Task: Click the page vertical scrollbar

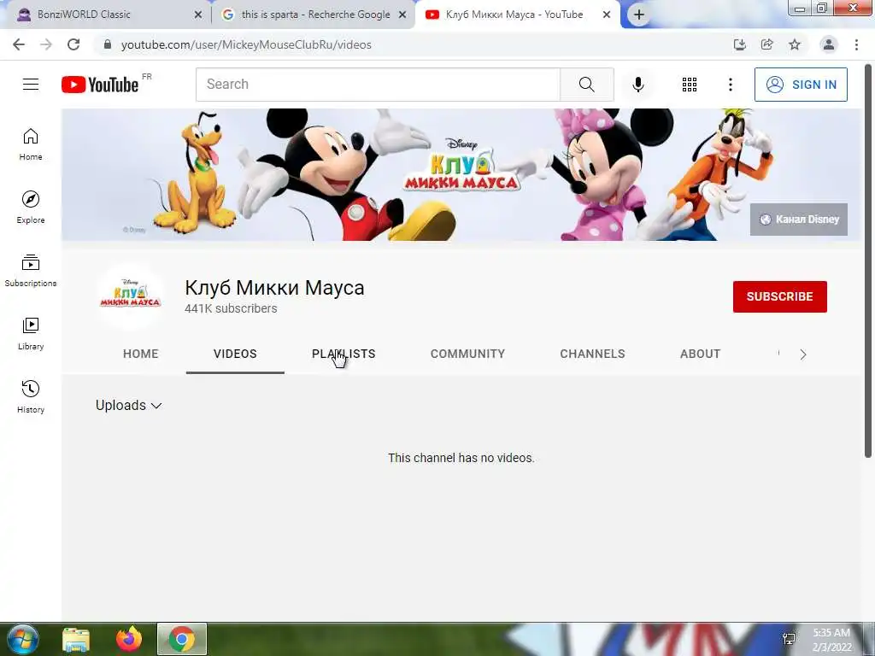Action: [868, 261]
